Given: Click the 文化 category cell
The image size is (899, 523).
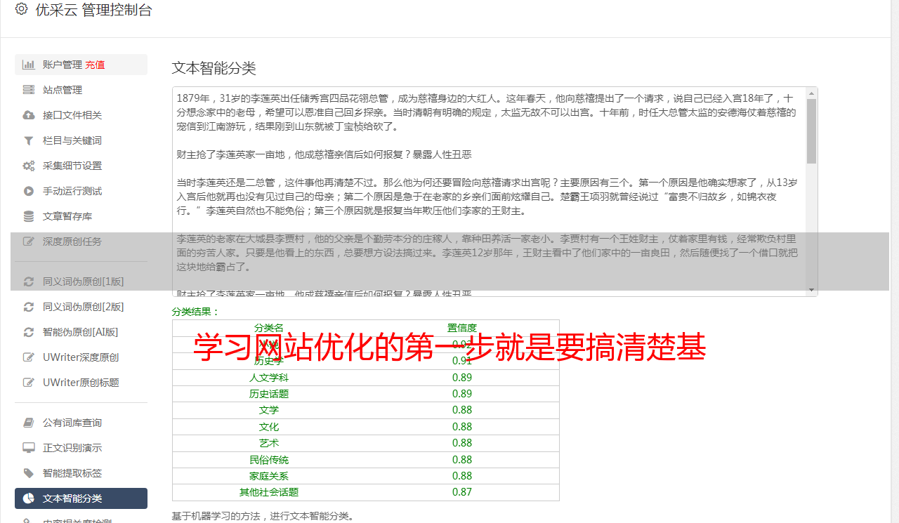Looking at the screenshot, I should coord(269,427).
